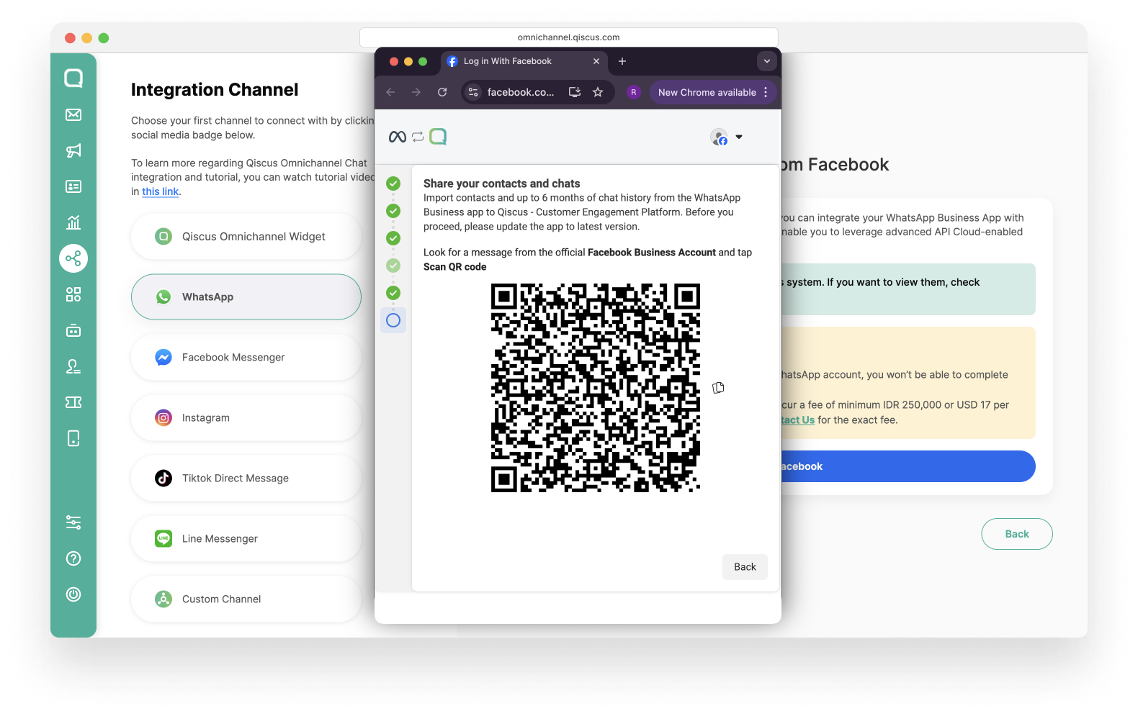Click the first completed step checkmark

(393, 183)
